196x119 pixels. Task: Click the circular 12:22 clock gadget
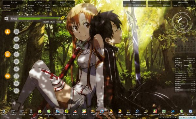(x=182, y=23)
